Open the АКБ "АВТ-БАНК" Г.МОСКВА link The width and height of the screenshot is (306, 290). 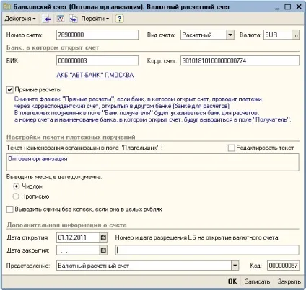pyautogui.click(x=95, y=75)
